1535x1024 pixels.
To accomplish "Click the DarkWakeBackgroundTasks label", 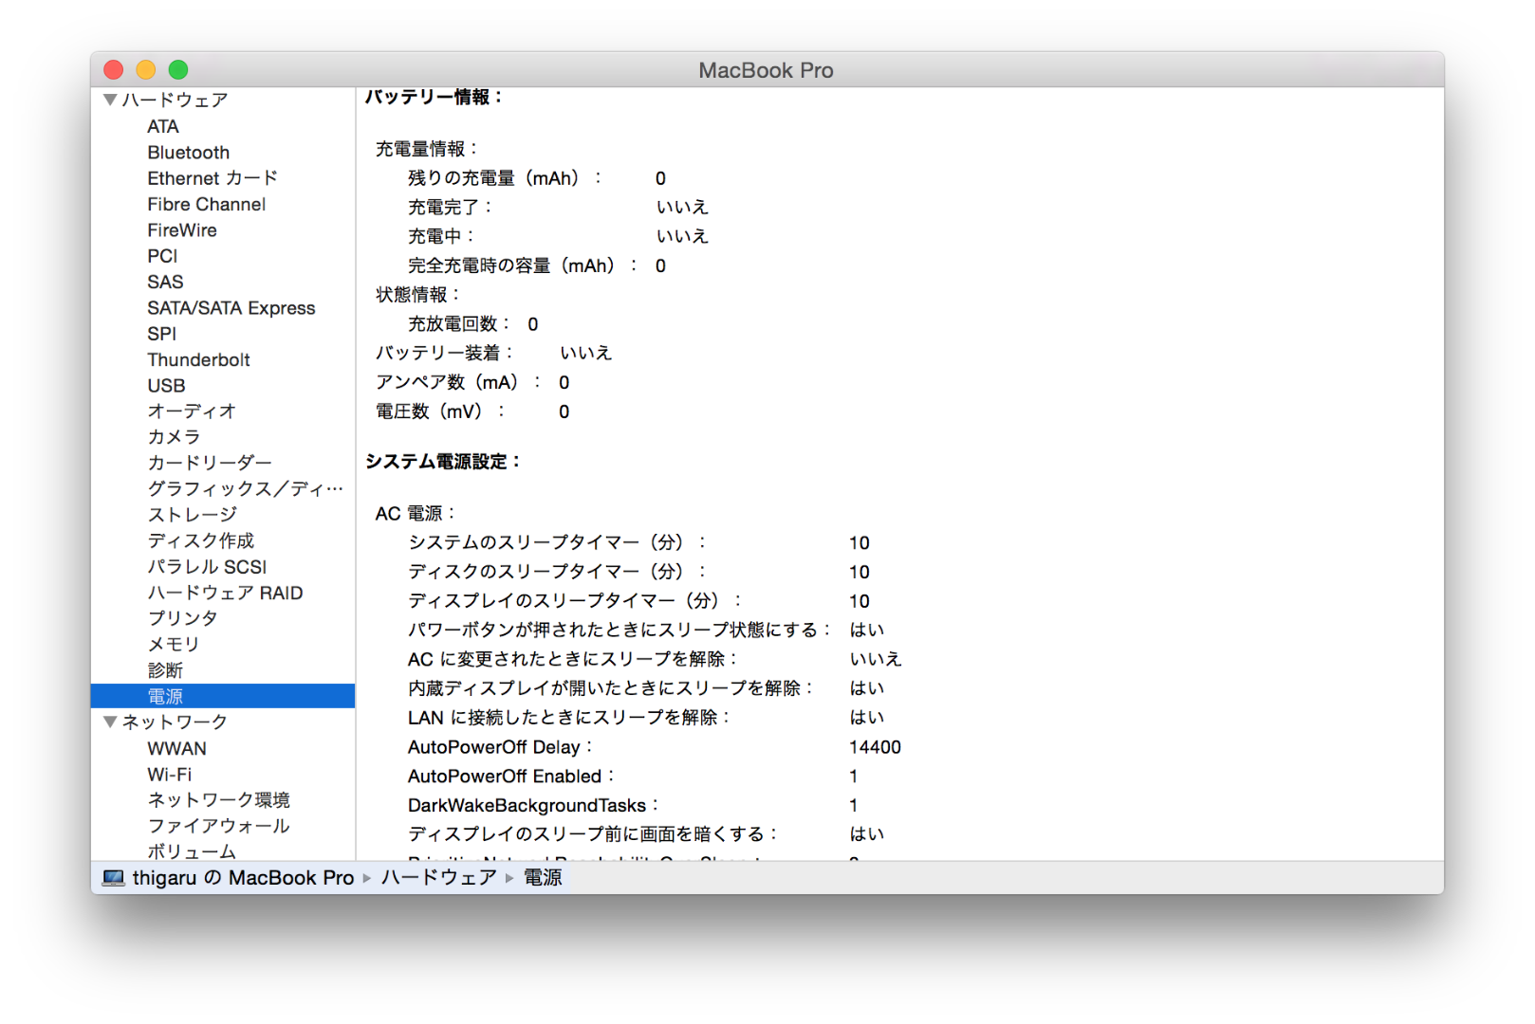I will pyautogui.click(x=533, y=805).
